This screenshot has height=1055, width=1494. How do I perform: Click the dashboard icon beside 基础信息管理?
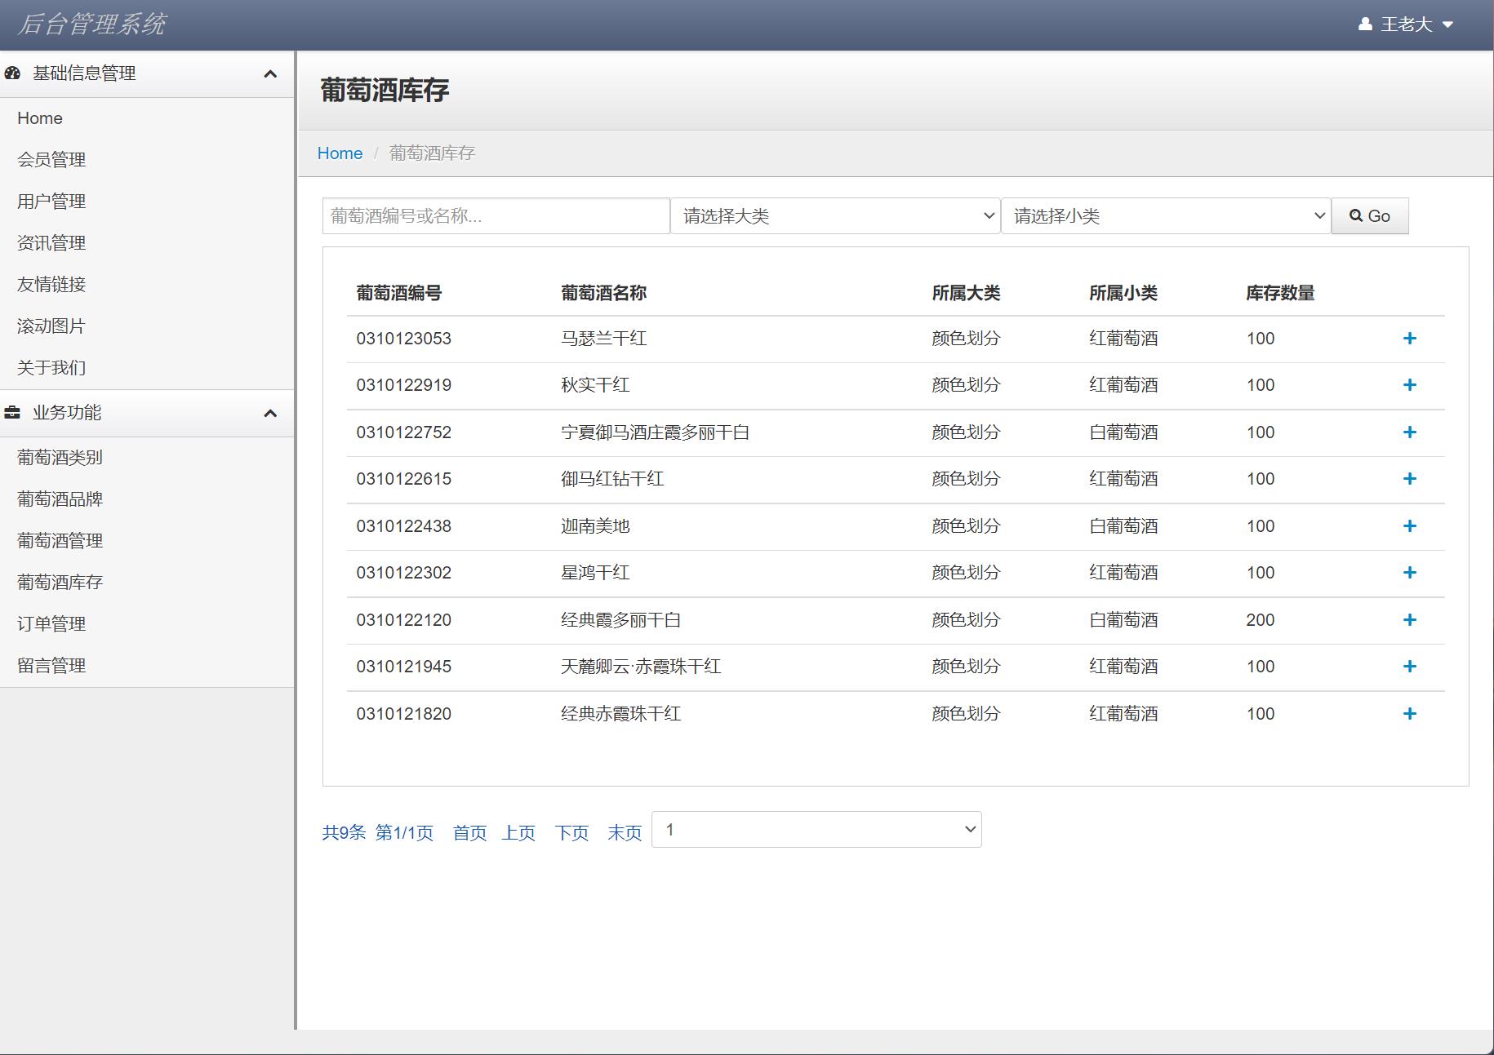[11, 73]
